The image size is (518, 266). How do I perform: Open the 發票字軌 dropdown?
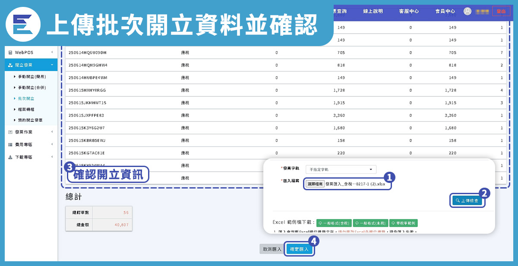[341, 170]
